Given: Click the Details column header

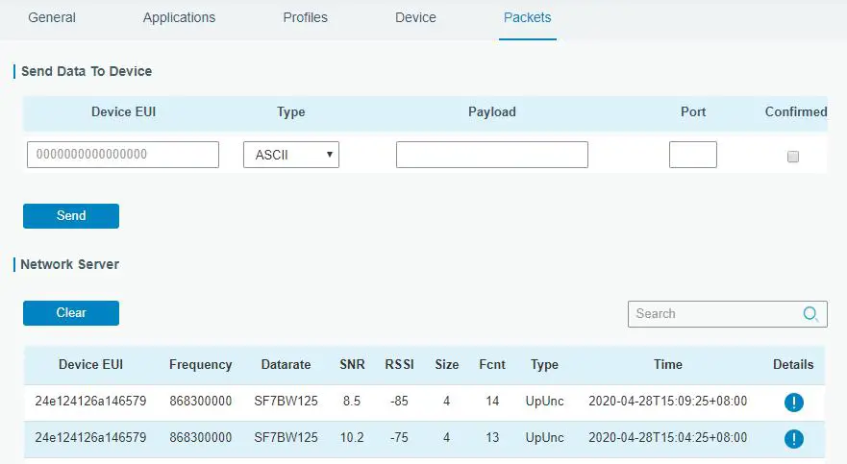Looking at the screenshot, I should [793, 365].
